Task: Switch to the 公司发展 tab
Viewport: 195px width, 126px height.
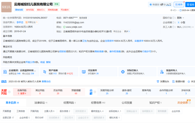Action: coord(127,103)
